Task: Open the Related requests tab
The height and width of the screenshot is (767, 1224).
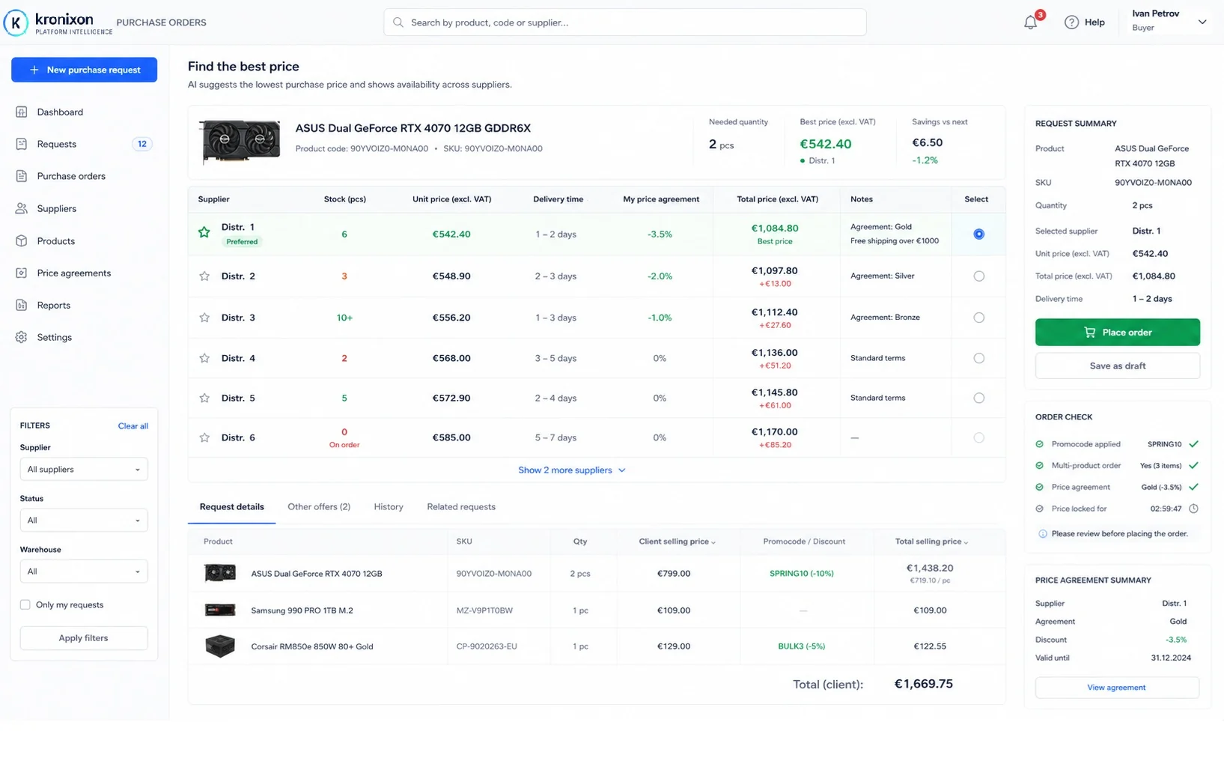Action: [x=461, y=507]
